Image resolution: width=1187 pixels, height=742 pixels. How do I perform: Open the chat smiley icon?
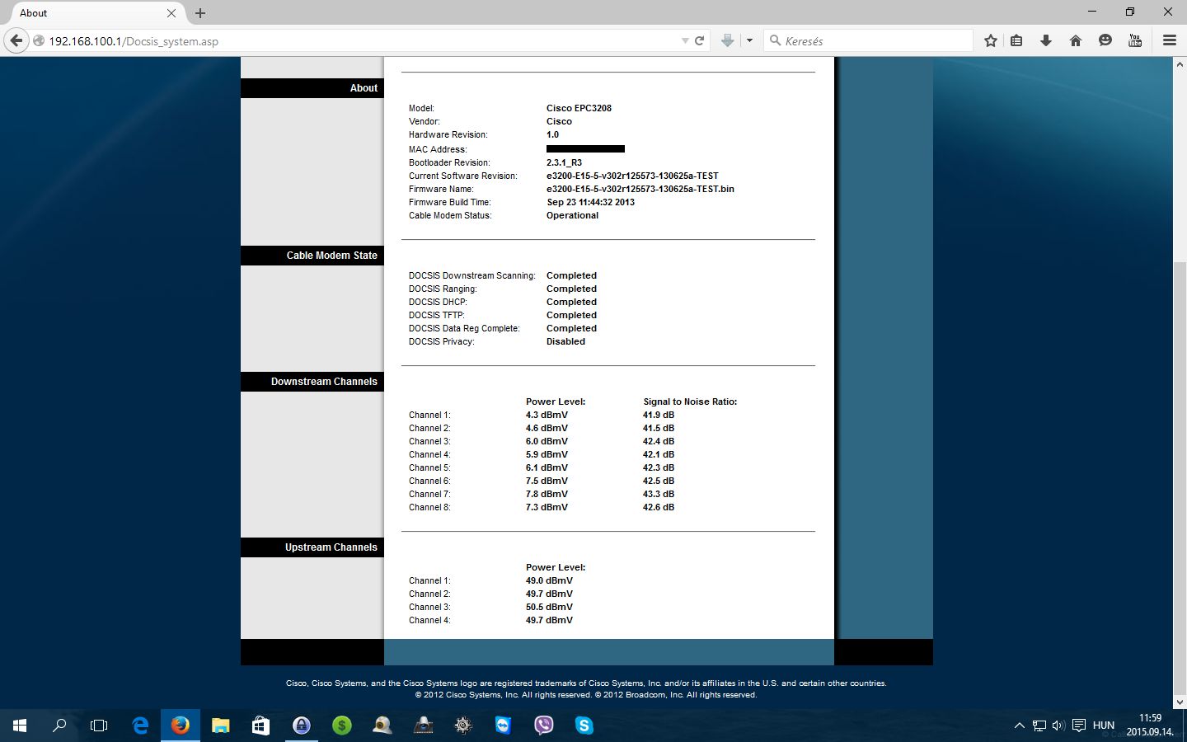coord(1105,40)
